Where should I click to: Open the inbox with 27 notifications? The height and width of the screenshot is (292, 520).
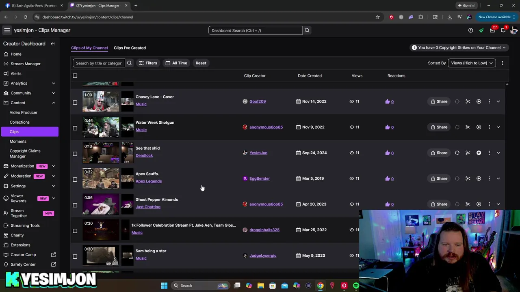pyautogui.click(x=492, y=30)
